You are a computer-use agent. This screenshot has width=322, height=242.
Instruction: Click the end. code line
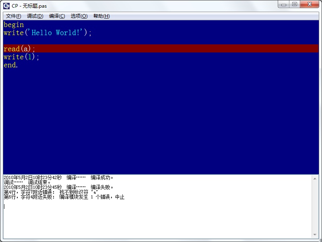(x=11, y=65)
